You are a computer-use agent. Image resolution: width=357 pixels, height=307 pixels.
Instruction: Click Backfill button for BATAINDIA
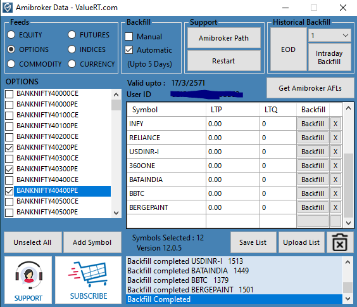pyautogui.click(x=313, y=180)
